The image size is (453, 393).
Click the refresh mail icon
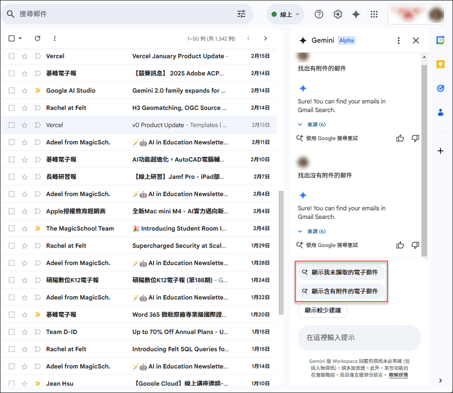[x=38, y=38]
